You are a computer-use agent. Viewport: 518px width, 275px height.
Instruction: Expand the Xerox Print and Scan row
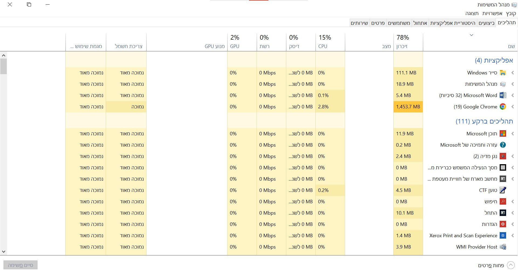point(513,236)
